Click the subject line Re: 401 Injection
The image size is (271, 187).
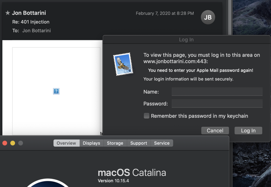click(x=31, y=22)
